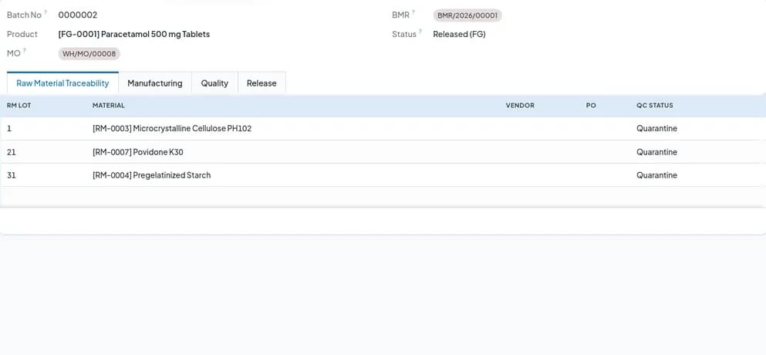Click Quarantine status for Pregelatinized Starch row
The width and height of the screenshot is (766, 355).
click(656, 175)
